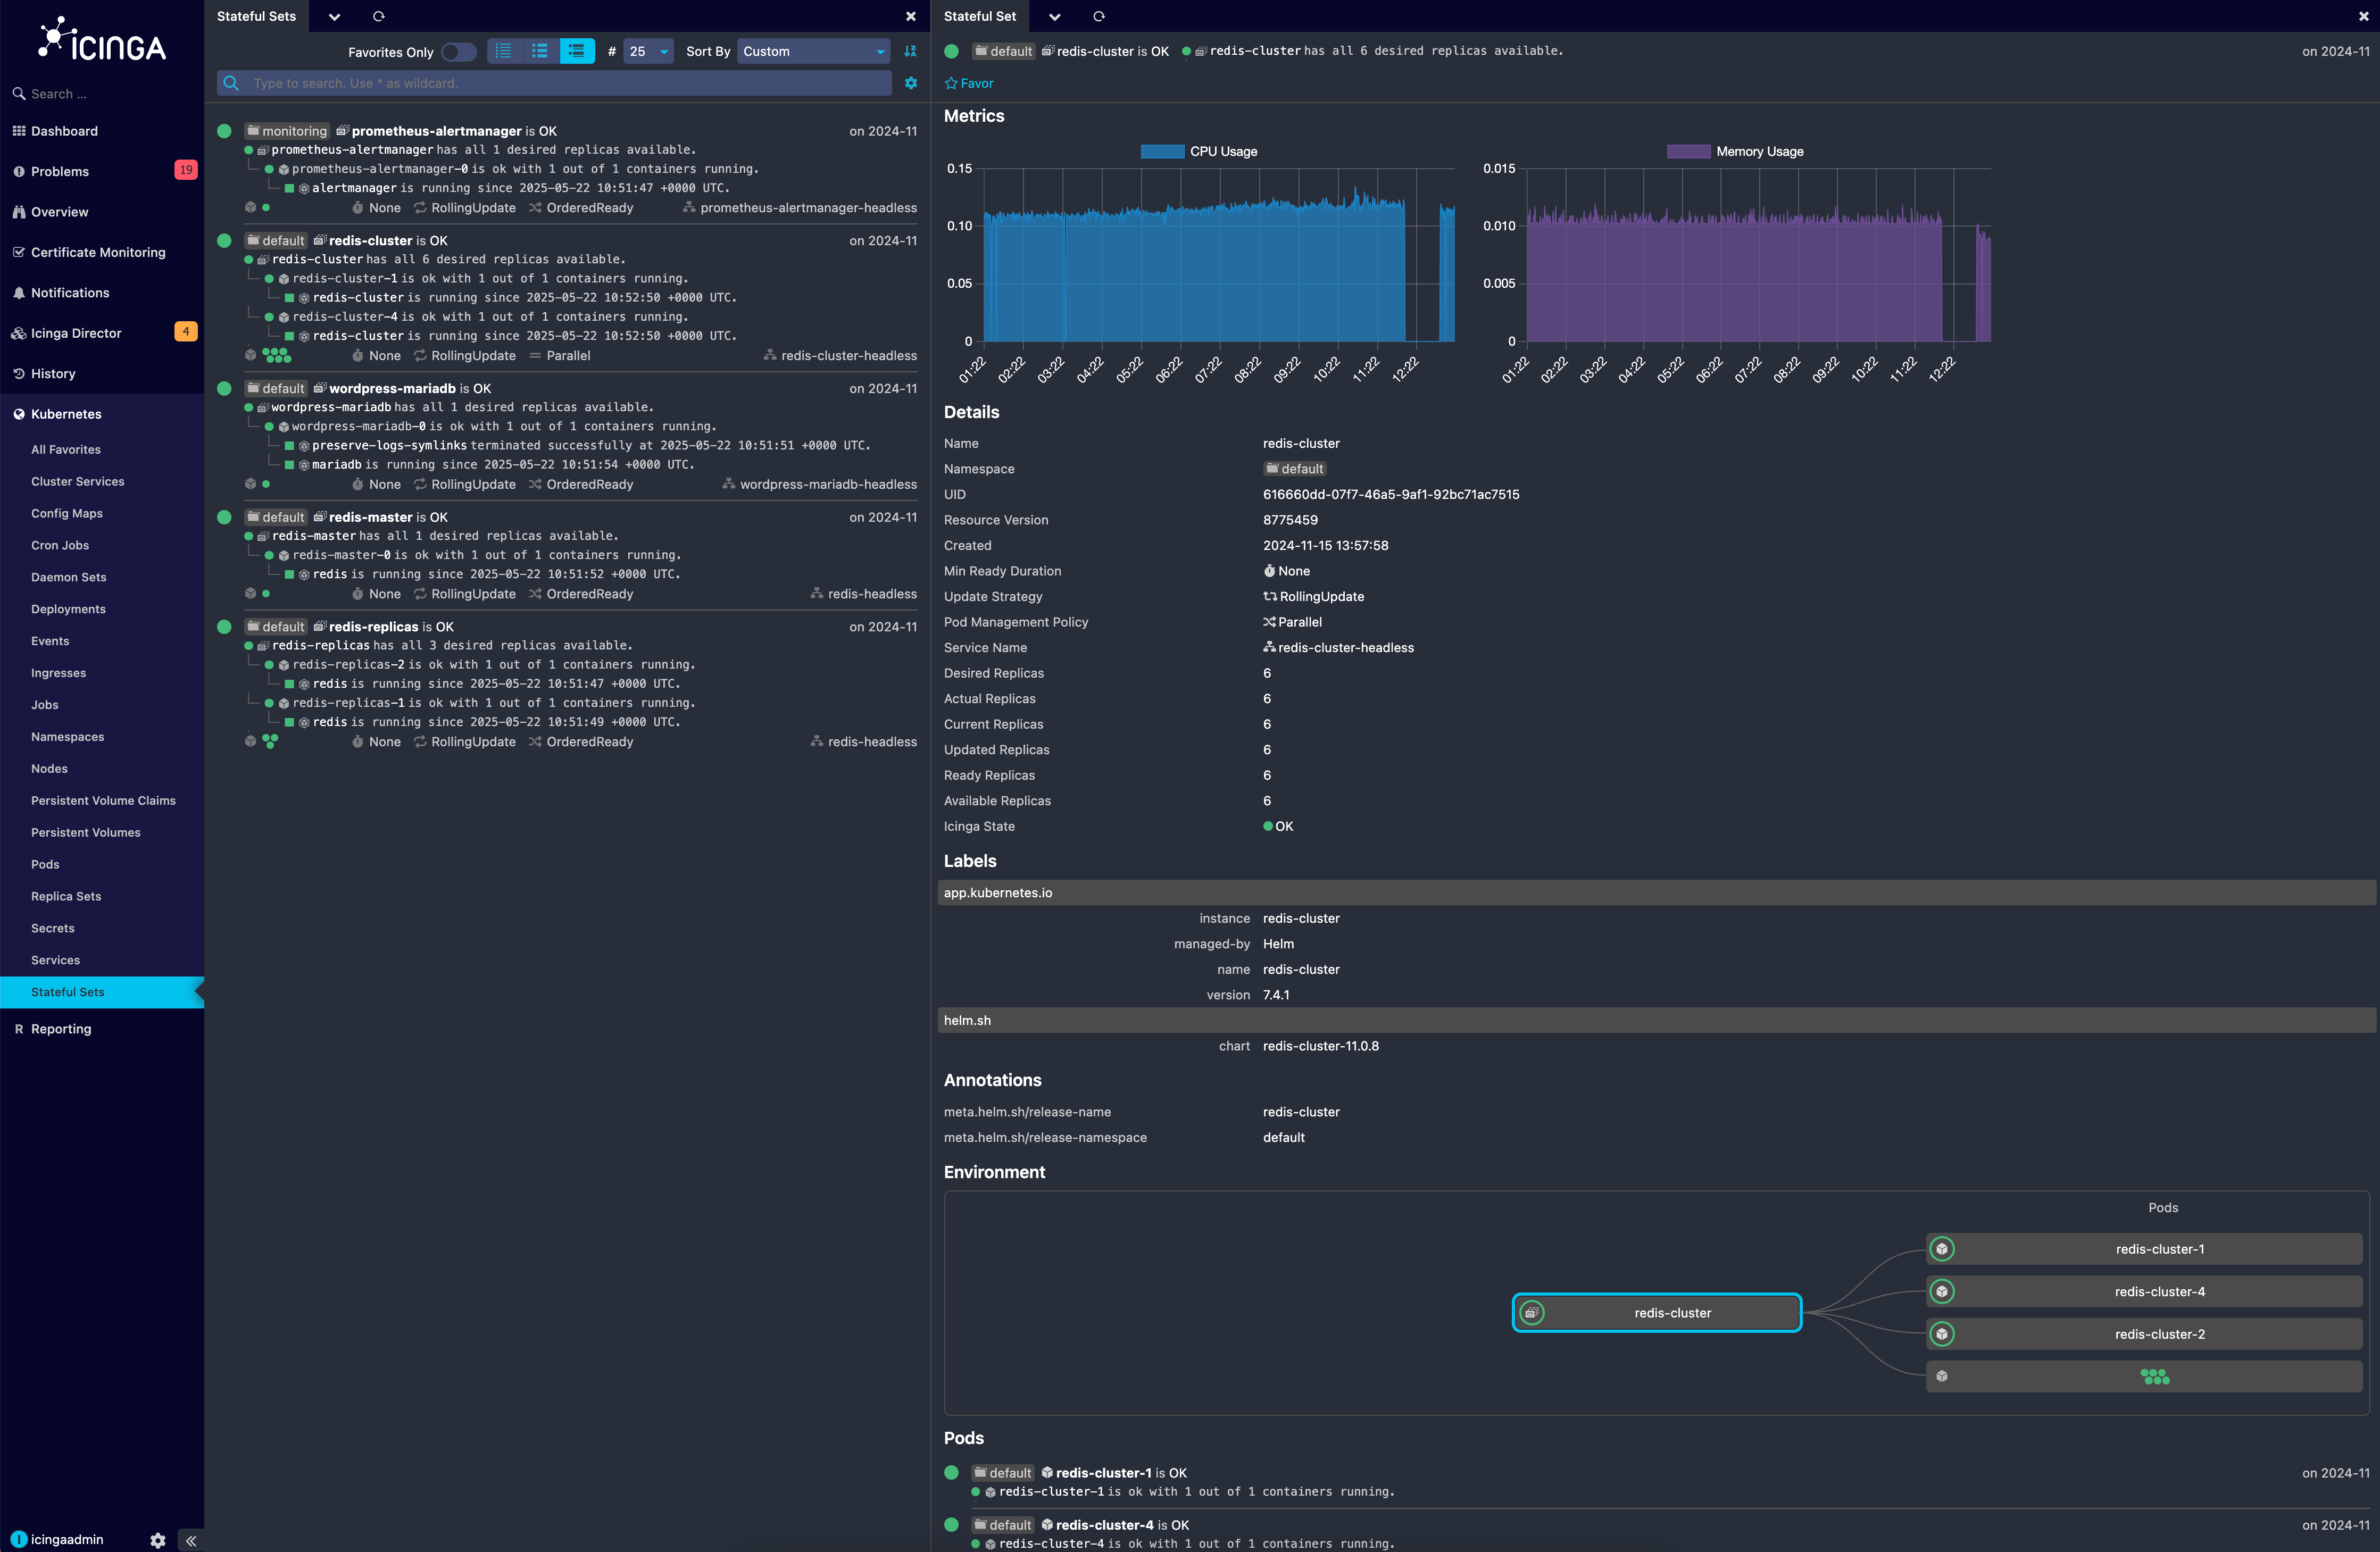
Task: Open wordpress-mariadb stateful set
Action: click(392, 389)
